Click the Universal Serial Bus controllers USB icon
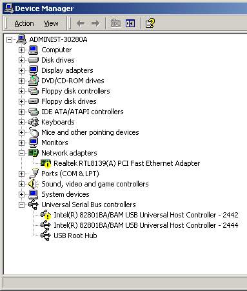 click(x=34, y=205)
